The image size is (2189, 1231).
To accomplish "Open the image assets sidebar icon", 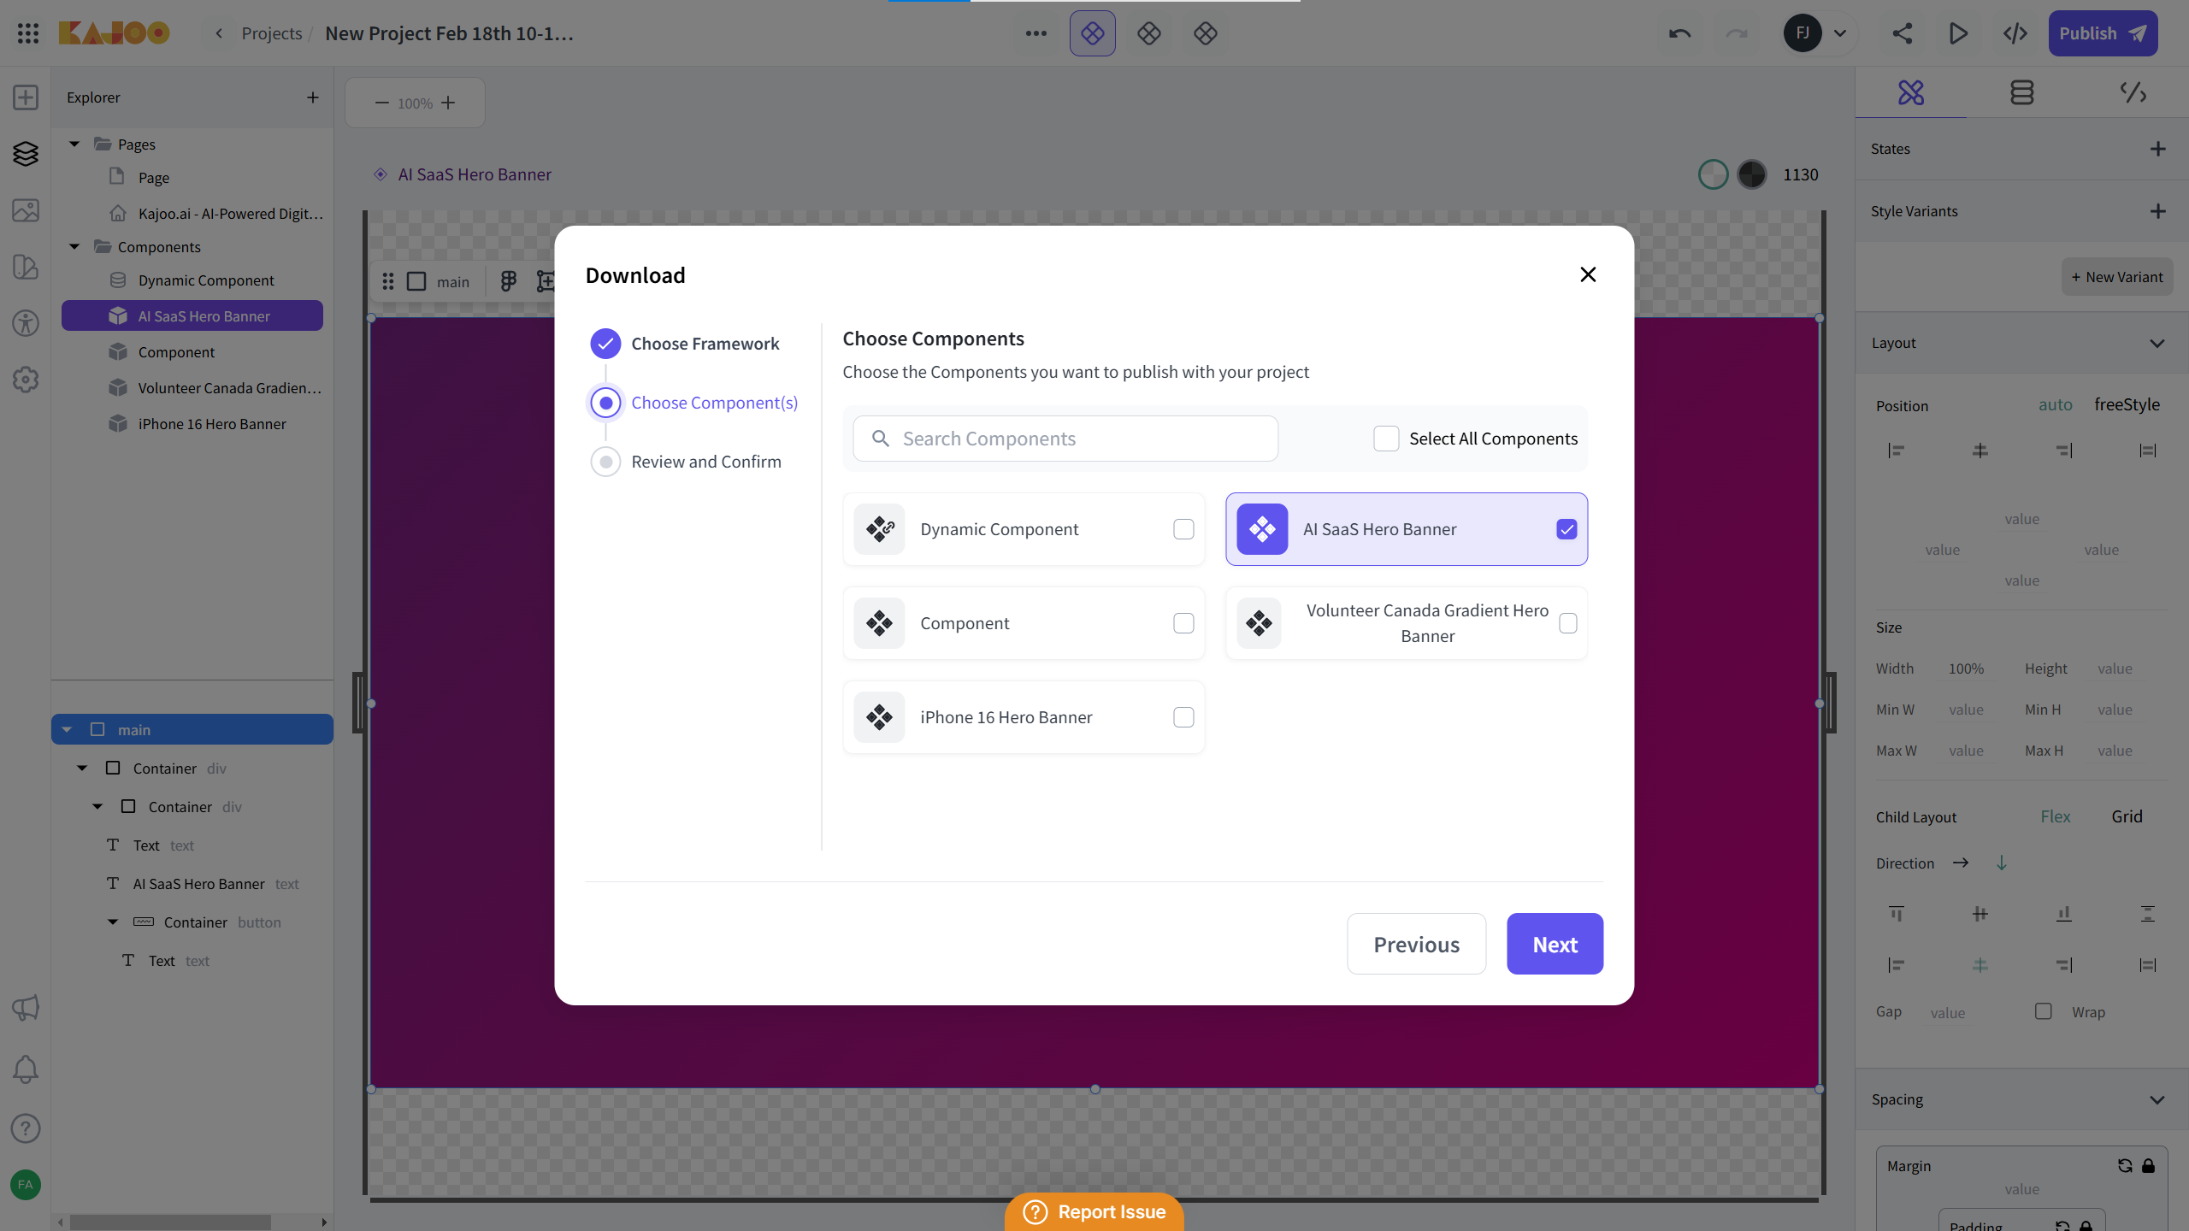I will coord(26,210).
